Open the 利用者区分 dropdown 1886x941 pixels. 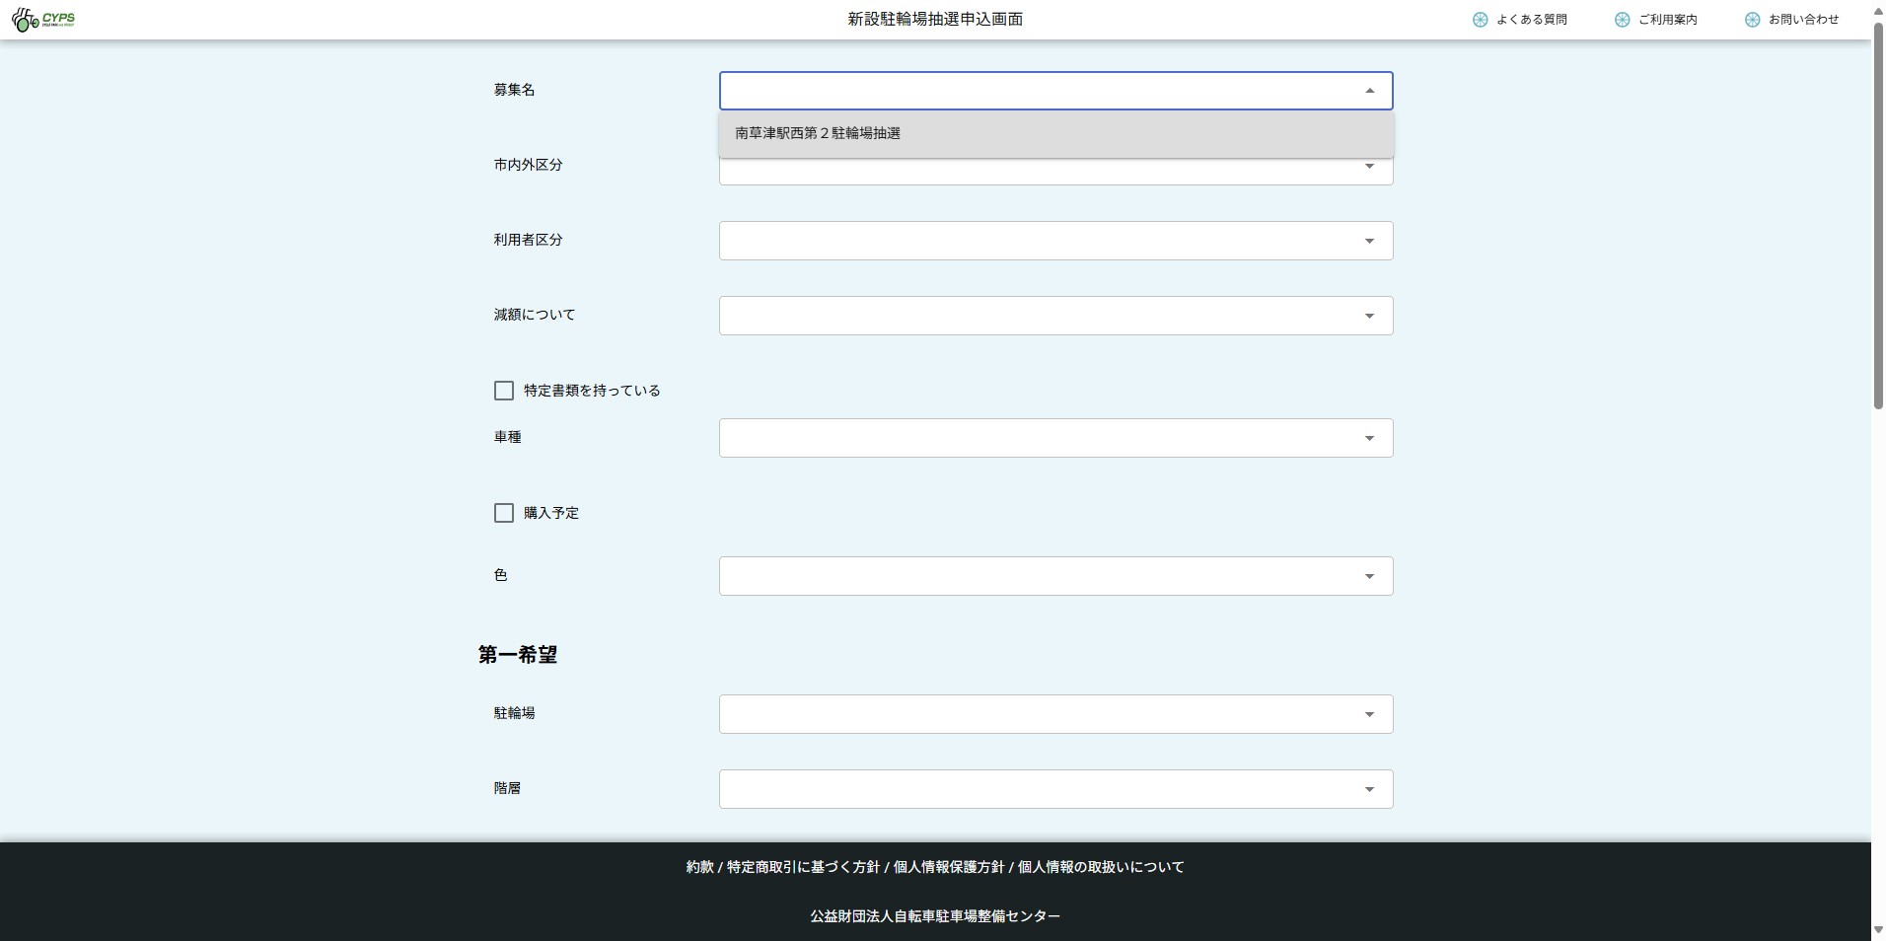tap(1054, 241)
